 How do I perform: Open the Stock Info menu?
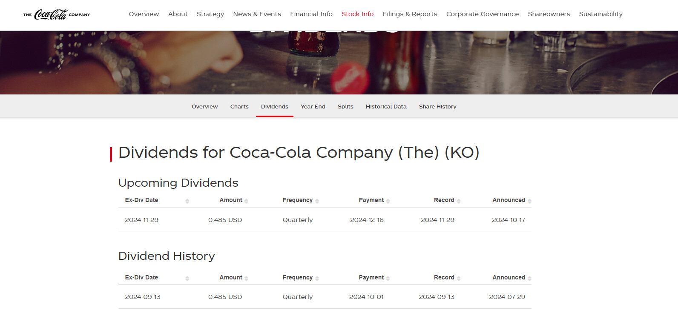pos(358,14)
